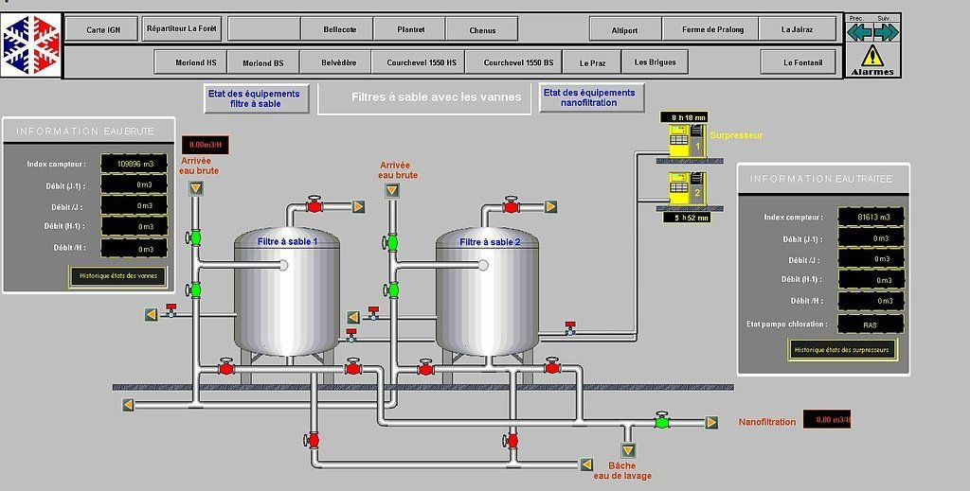Navigate to the Le Fontanil station
This screenshot has width=970, height=491.
799,63
